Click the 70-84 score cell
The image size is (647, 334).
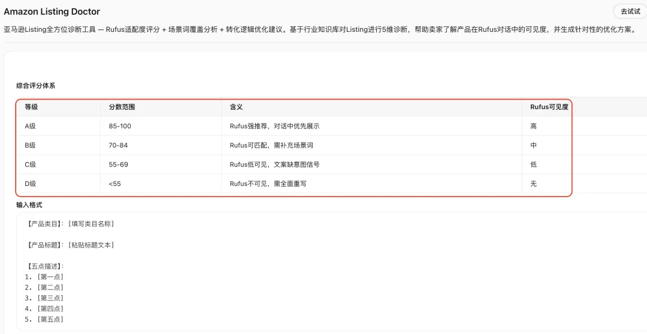(118, 145)
